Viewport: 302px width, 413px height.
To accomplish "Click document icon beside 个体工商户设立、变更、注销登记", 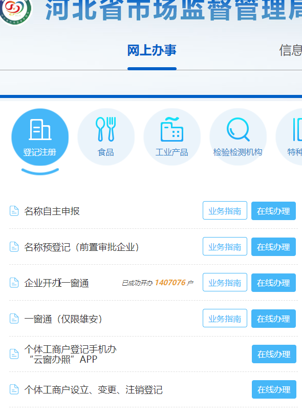I will (14, 389).
